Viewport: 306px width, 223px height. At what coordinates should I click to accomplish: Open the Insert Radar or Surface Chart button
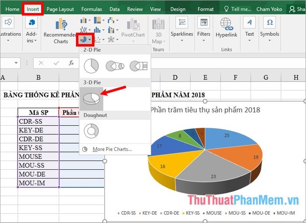pos(113,40)
